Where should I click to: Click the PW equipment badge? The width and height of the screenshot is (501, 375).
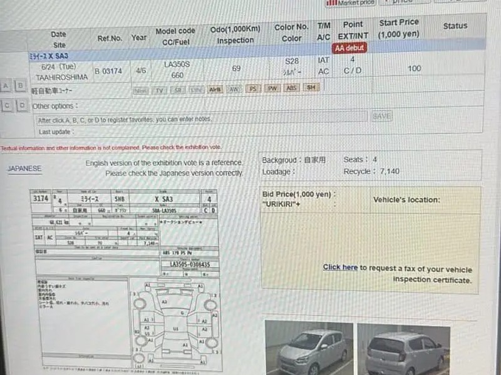(x=272, y=89)
